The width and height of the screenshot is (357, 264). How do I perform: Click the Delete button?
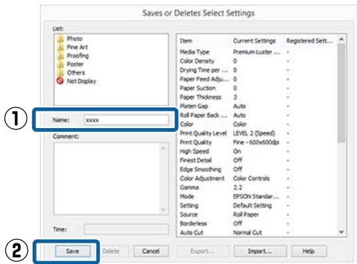pyautogui.click(x=111, y=251)
